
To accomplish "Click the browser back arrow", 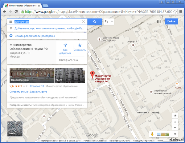I will point(5,12).
